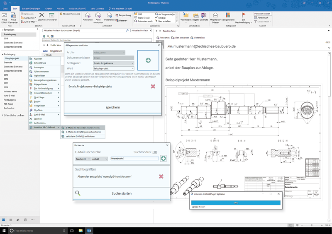Click the Suche starten button
Screen dimensions: 332x234
coord(121,193)
